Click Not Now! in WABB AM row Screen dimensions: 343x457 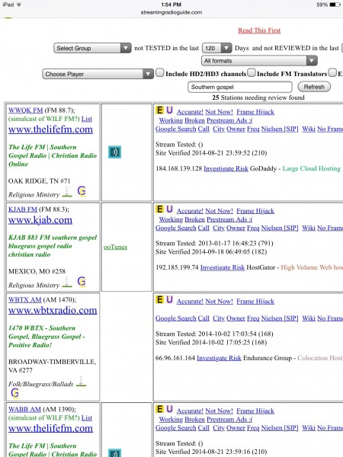coord(219,411)
